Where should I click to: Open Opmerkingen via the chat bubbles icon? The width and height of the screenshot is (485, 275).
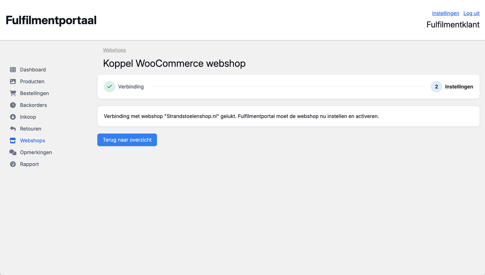click(x=13, y=152)
